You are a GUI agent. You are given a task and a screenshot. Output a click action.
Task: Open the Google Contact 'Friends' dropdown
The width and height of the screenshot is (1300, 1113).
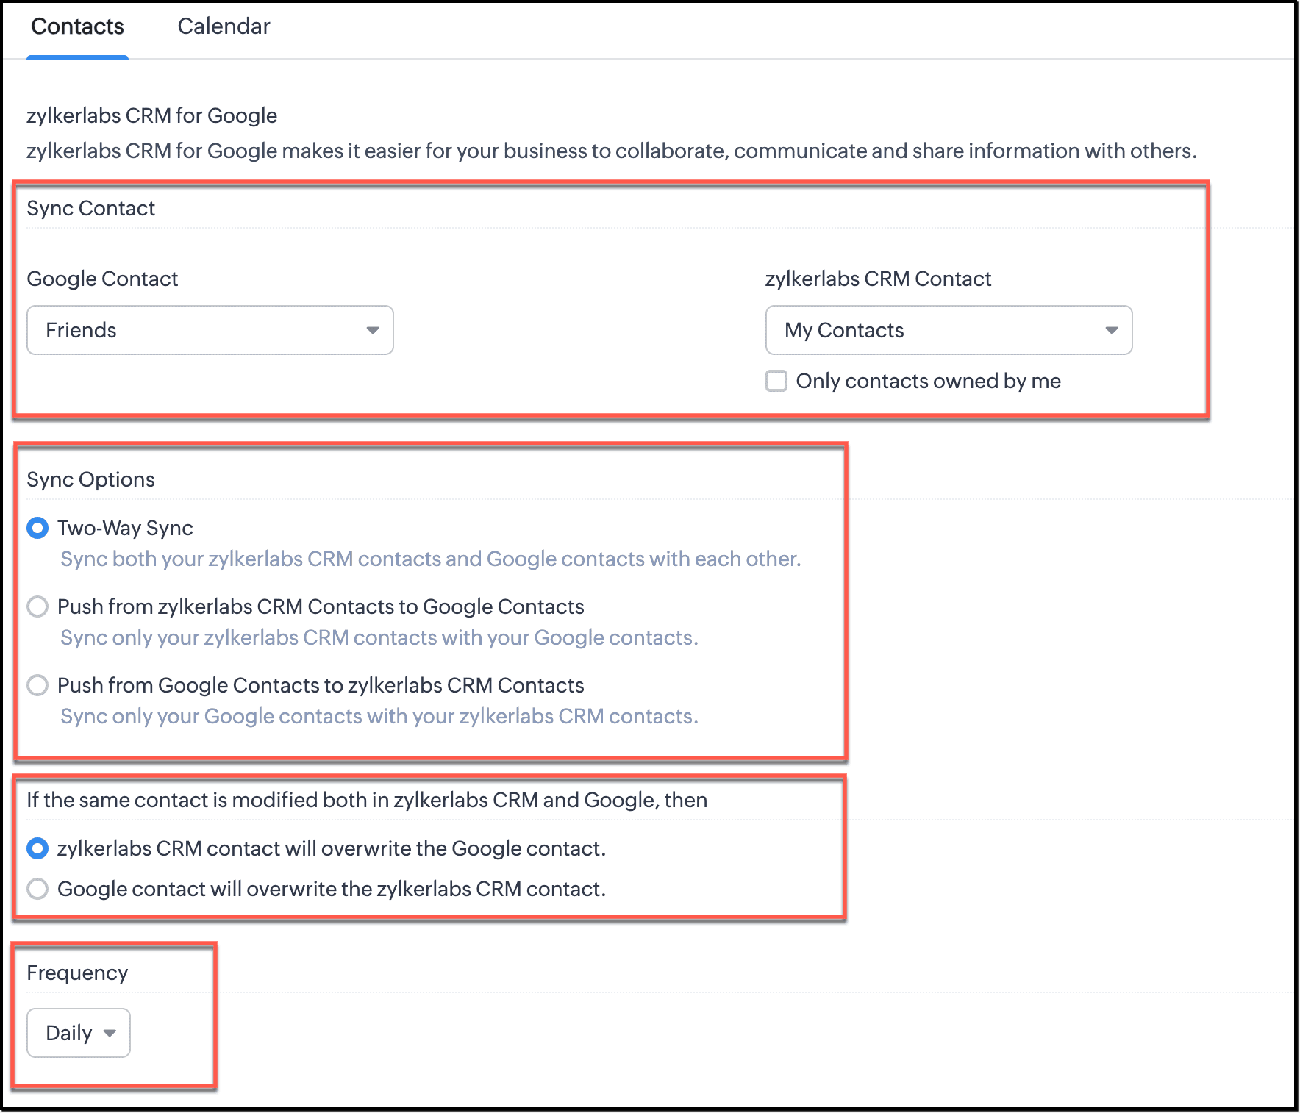[210, 330]
